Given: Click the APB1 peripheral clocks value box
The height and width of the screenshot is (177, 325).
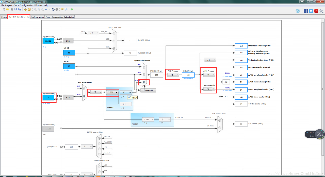Looking at the screenshot, I should point(241,75).
